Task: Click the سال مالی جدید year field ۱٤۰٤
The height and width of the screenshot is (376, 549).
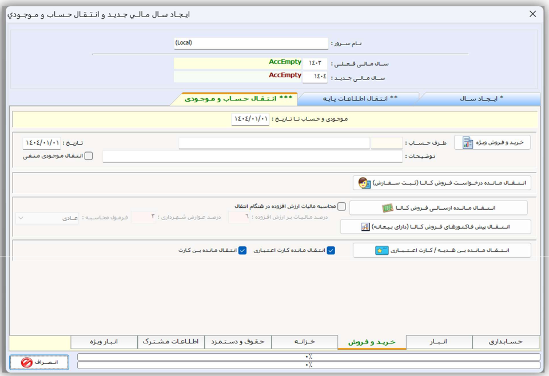Action: point(315,77)
